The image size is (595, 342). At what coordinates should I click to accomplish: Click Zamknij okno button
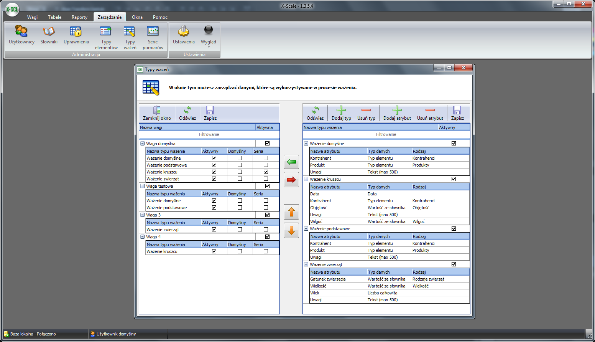(x=157, y=113)
